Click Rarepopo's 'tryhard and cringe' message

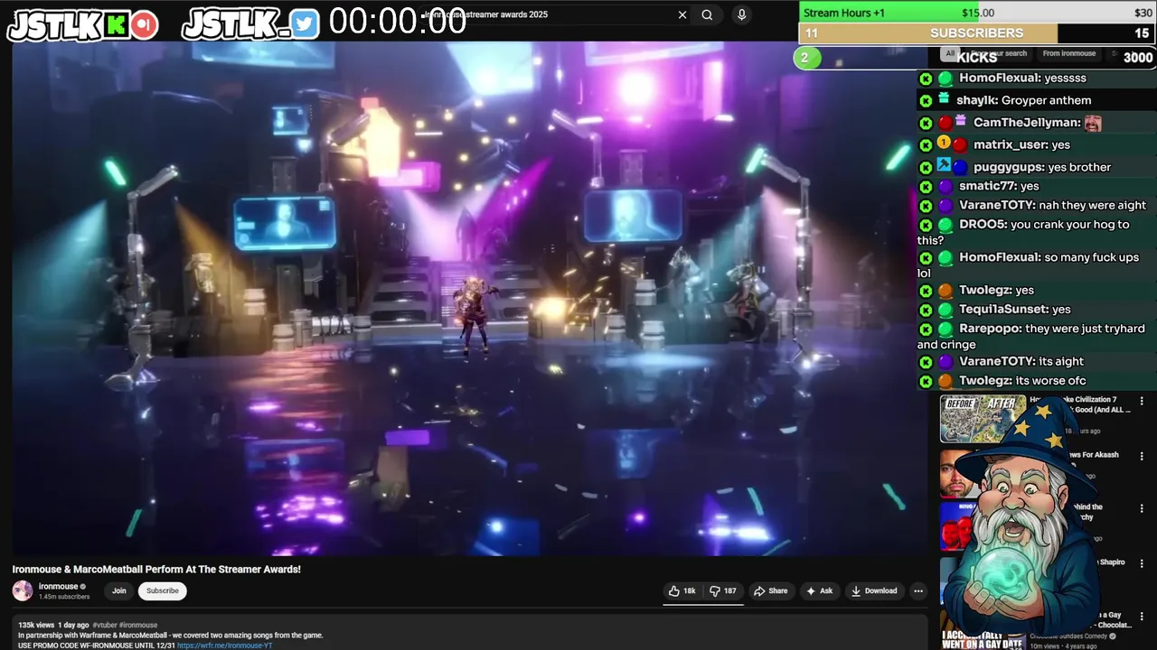[1031, 337]
